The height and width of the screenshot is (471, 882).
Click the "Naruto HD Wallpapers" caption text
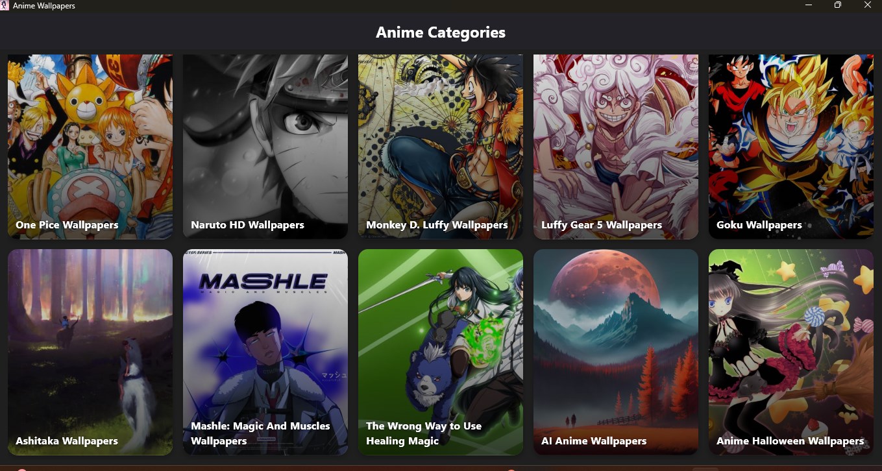coord(247,225)
